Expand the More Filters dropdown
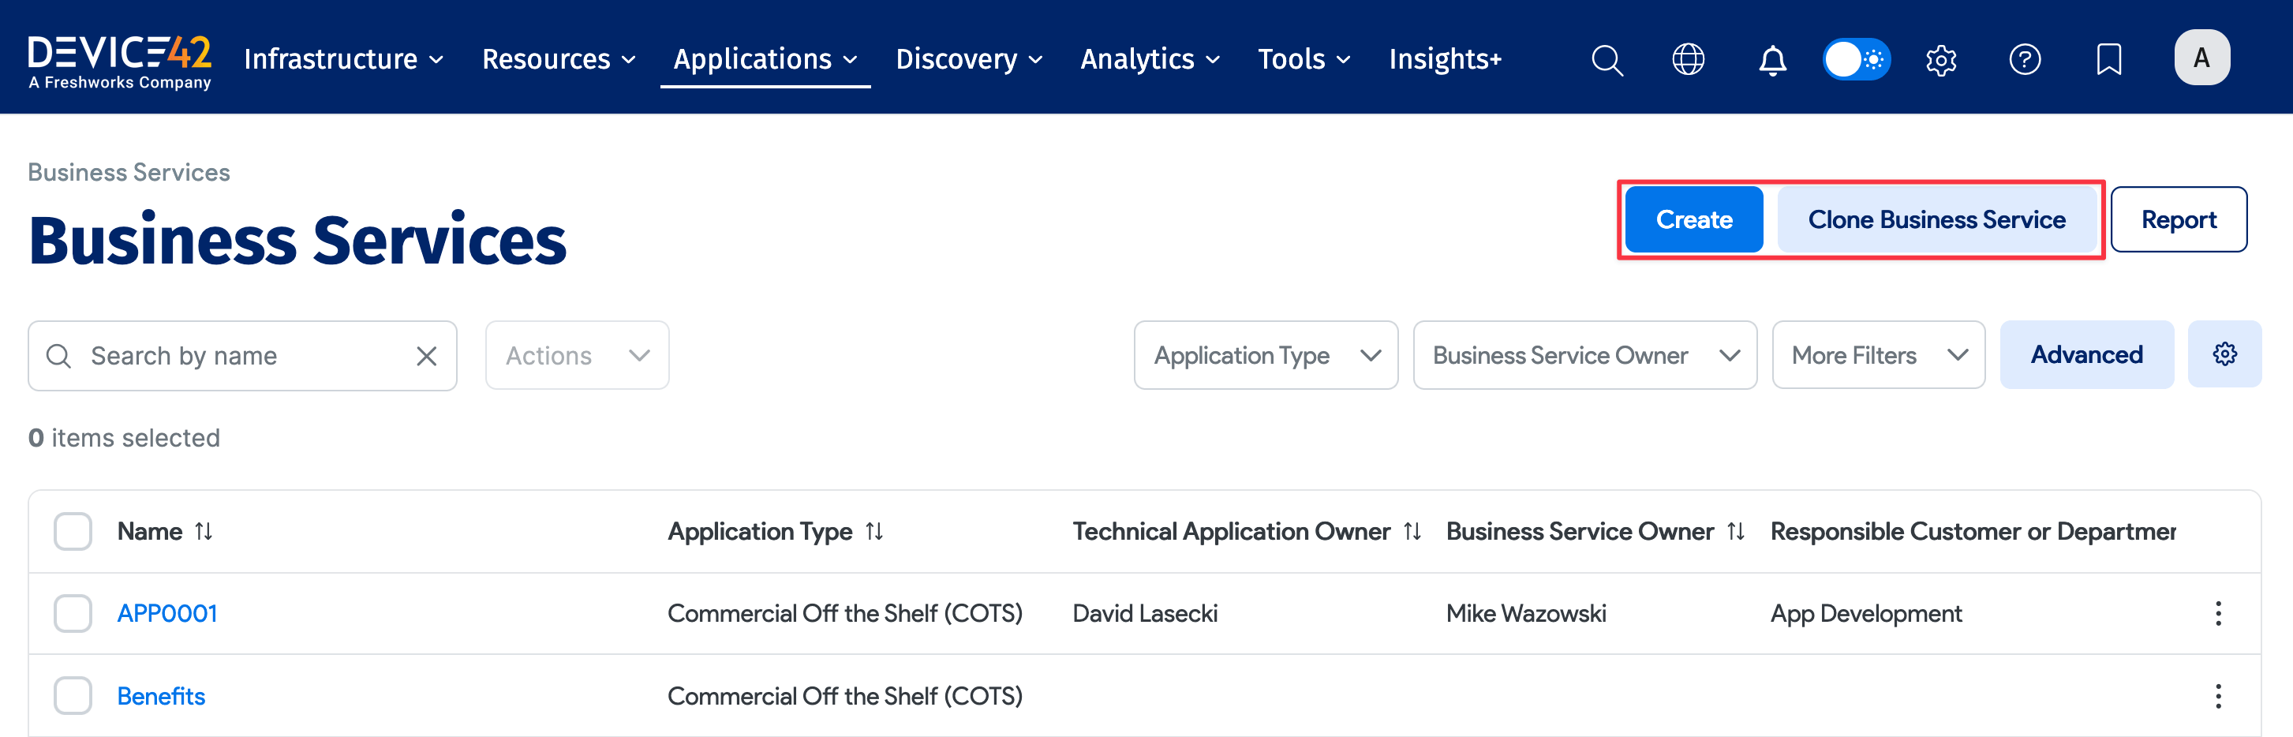Viewport: 2293px width, 737px height. tap(1877, 354)
